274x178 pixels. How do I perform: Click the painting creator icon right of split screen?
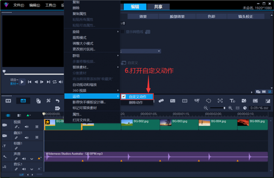pyautogui.click(x=255, y=101)
